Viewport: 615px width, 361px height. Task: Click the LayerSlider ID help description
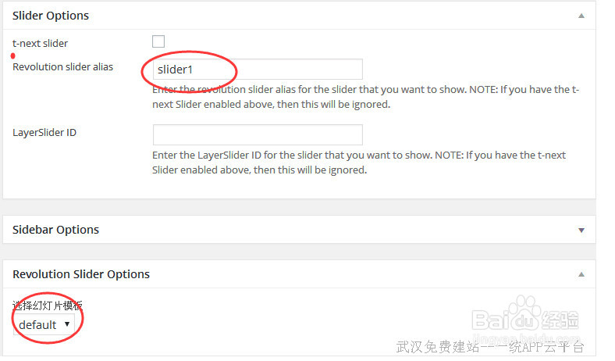pyautogui.click(x=359, y=163)
